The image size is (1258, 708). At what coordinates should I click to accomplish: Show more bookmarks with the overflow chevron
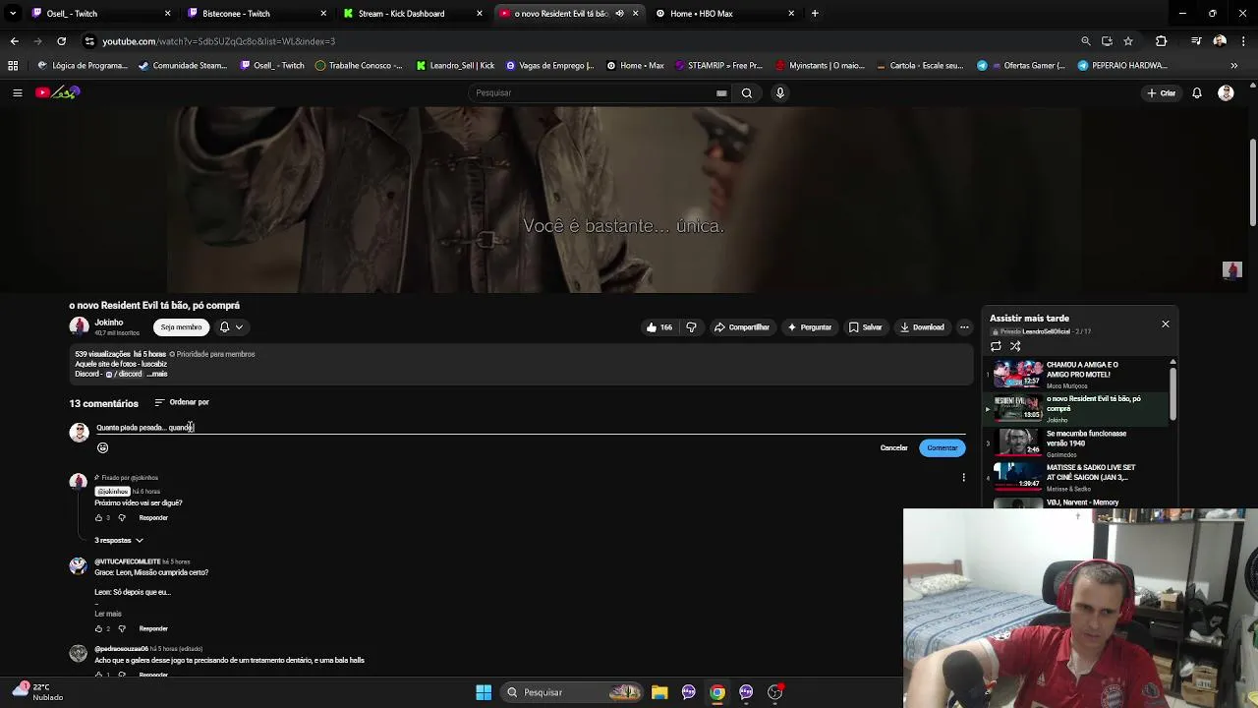click(1234, 66)
